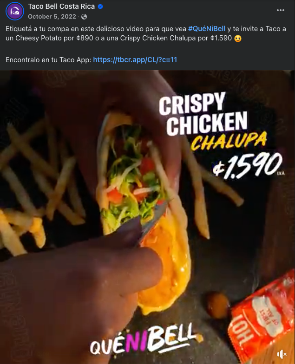Viewport: 295px width, 364px height.
Task: Open the three-dot post options menu
Action: (x=281, y=10)
